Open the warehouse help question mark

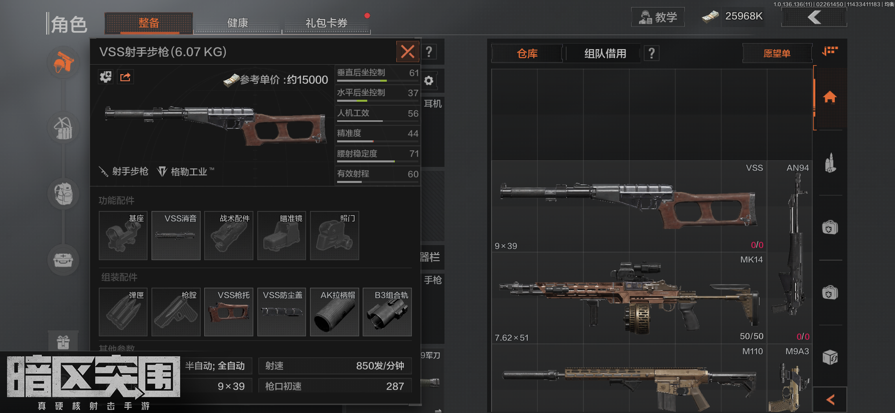pos(651,53)
